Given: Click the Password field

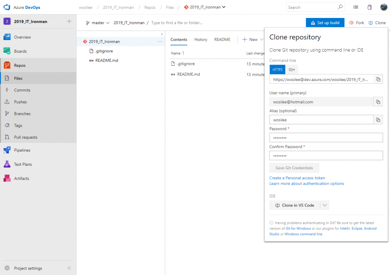Looking at the screenshot, I should pyautogui.click(x=326, y=138).
